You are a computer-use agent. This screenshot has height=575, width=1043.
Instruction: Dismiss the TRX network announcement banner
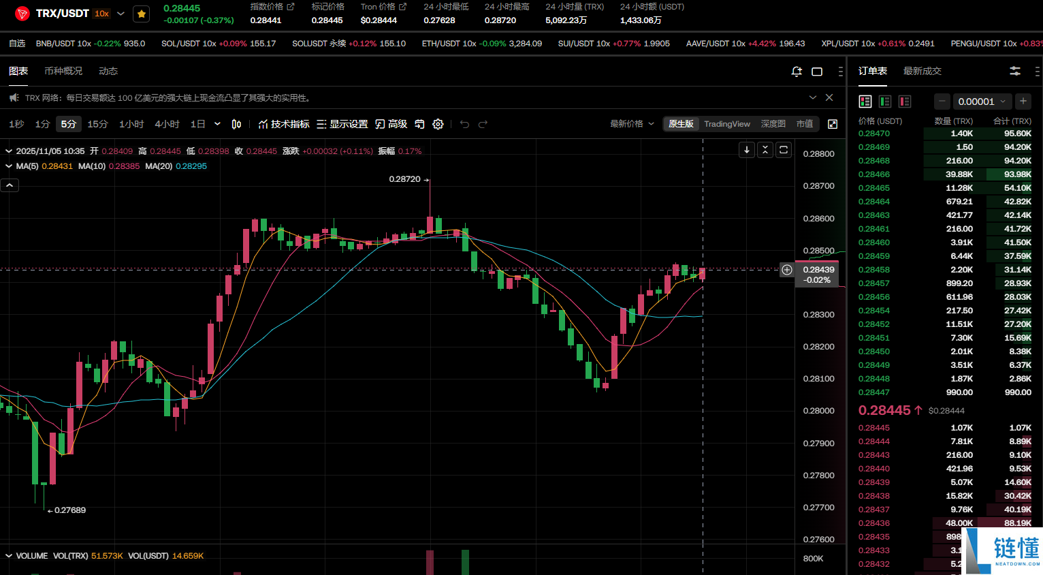coord(829,97)
